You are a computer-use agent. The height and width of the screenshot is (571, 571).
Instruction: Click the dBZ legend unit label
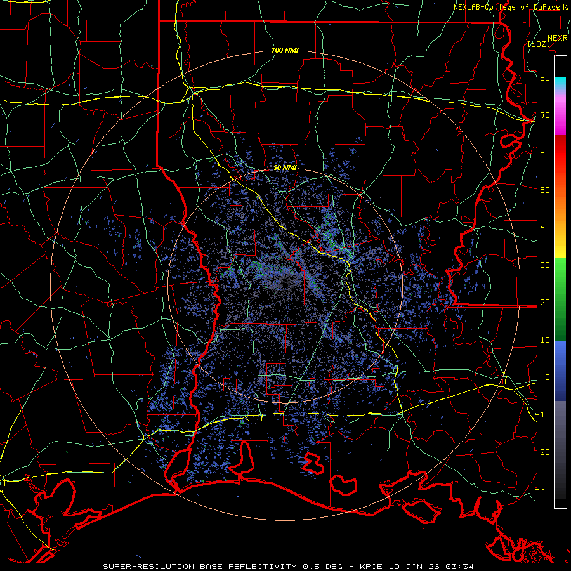point(539,44)
